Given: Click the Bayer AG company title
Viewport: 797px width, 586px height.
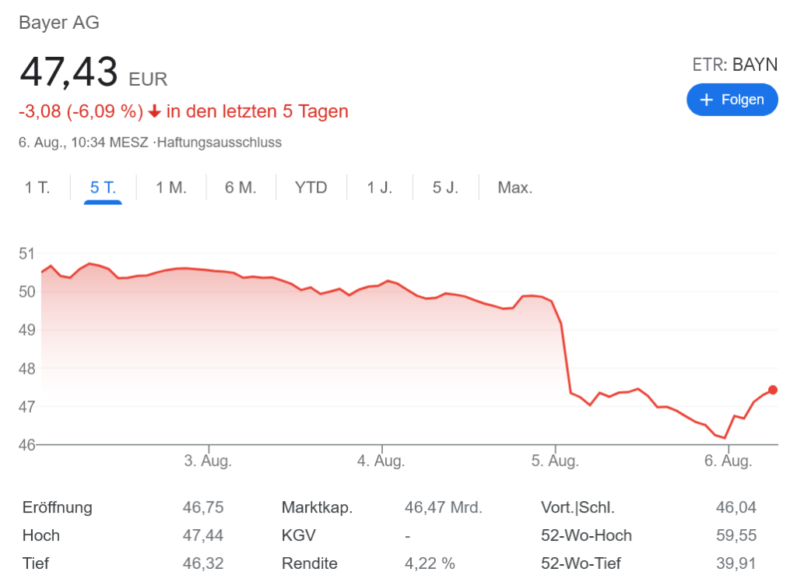Looking at the screenshot, I should (59, 23).
